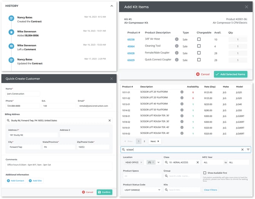The height and width of the screenshot is (199, 255).
Task: Open product link 60238
Action: [x=131, y=39]
